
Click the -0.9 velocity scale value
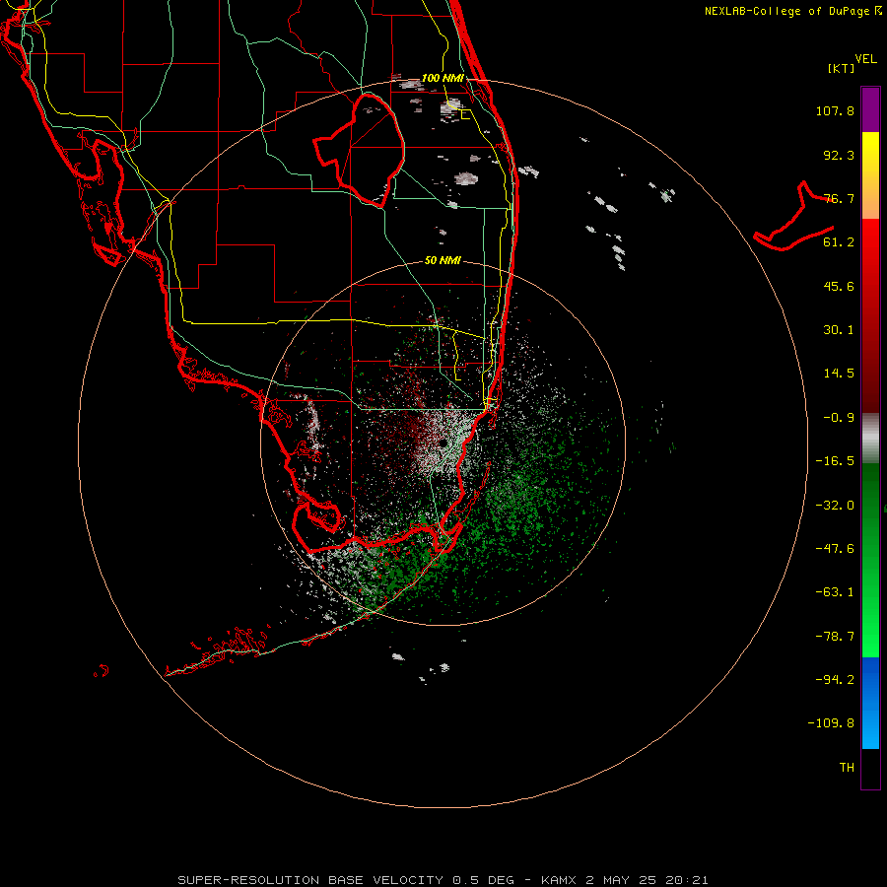click(839, 418)
